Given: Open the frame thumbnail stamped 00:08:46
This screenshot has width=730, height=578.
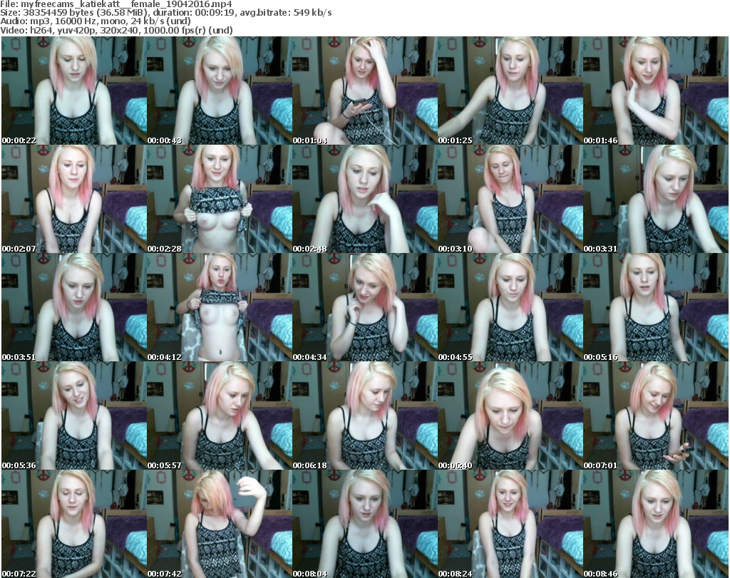Looking at the screenshot, I should pyautogui.click(x=656, y=524).
